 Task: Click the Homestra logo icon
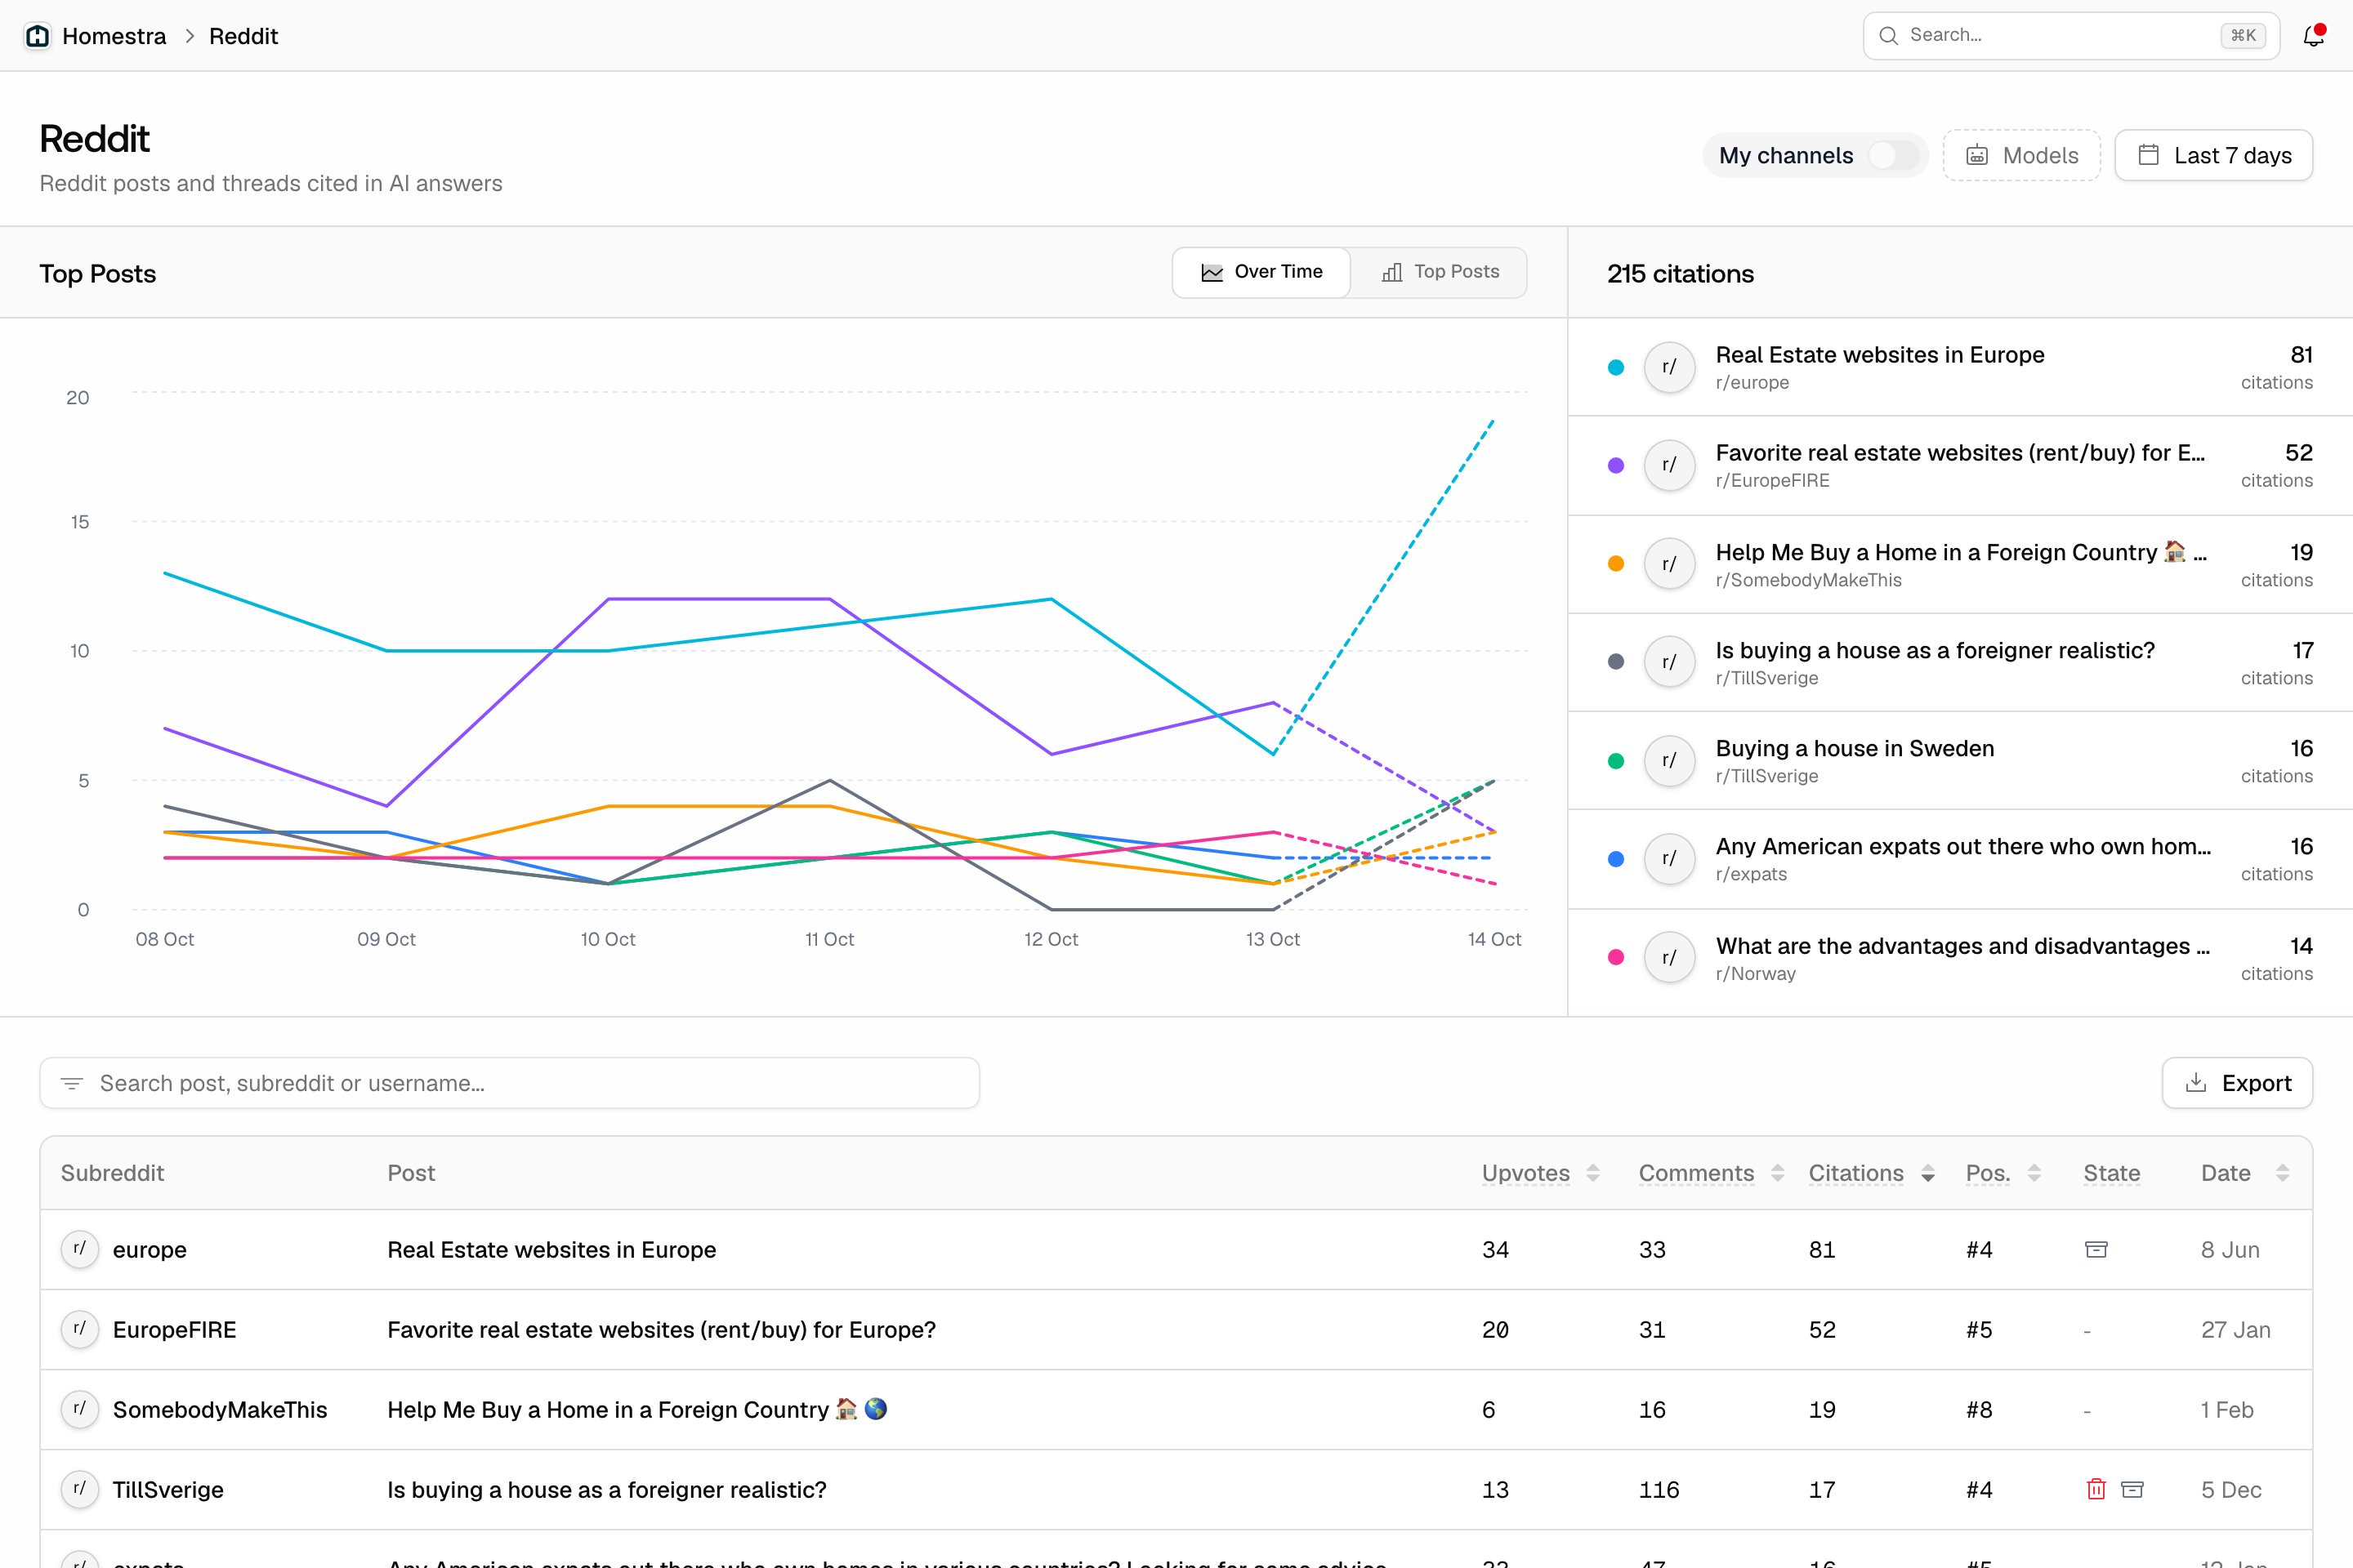click(38, 36)
